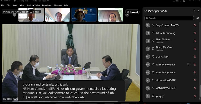Click the muted mic icon for UM Naikim
The width and height of the screenshot is (201, 104).
195,57
